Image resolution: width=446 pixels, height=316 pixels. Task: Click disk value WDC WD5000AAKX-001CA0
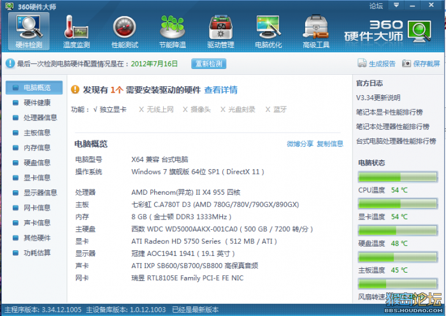point(222,229)
